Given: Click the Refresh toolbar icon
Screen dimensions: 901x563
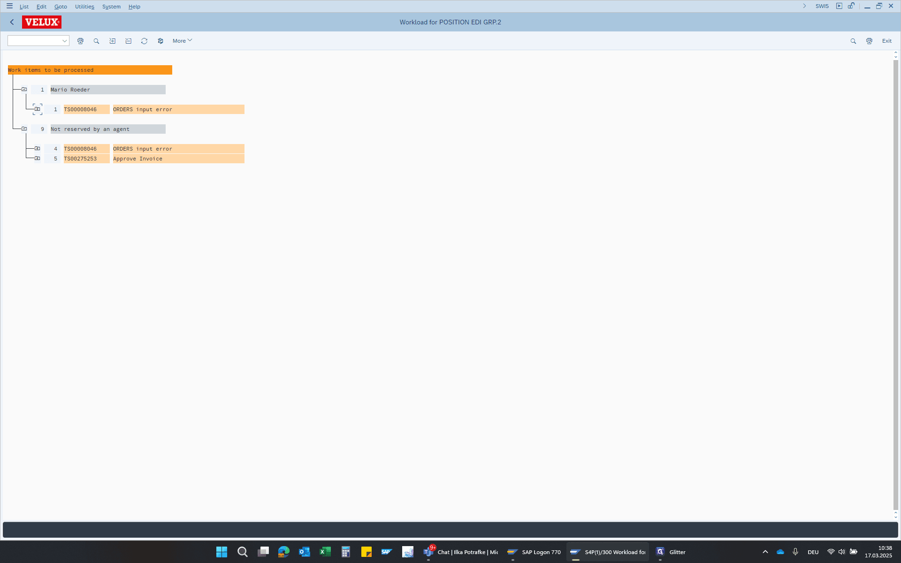Looking at the screenshot, I should tap(145, 41).
